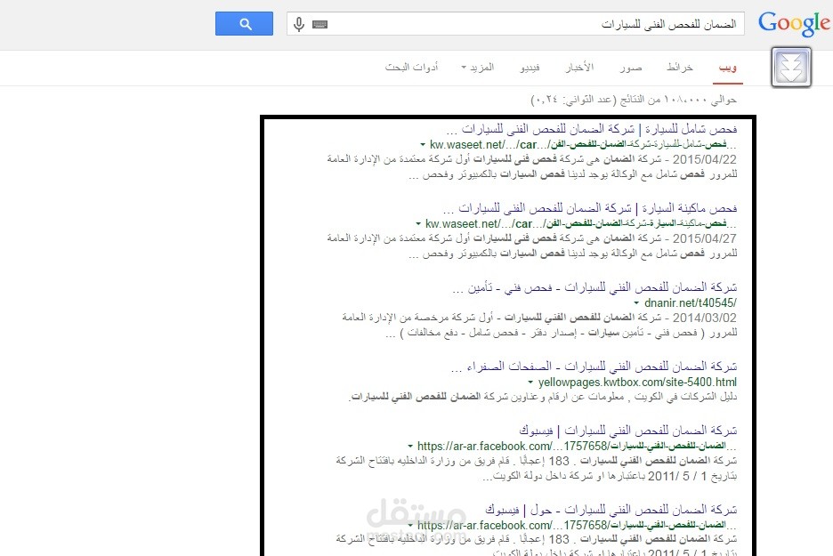Click the blue search magnifier button

[x=245, y=24]
